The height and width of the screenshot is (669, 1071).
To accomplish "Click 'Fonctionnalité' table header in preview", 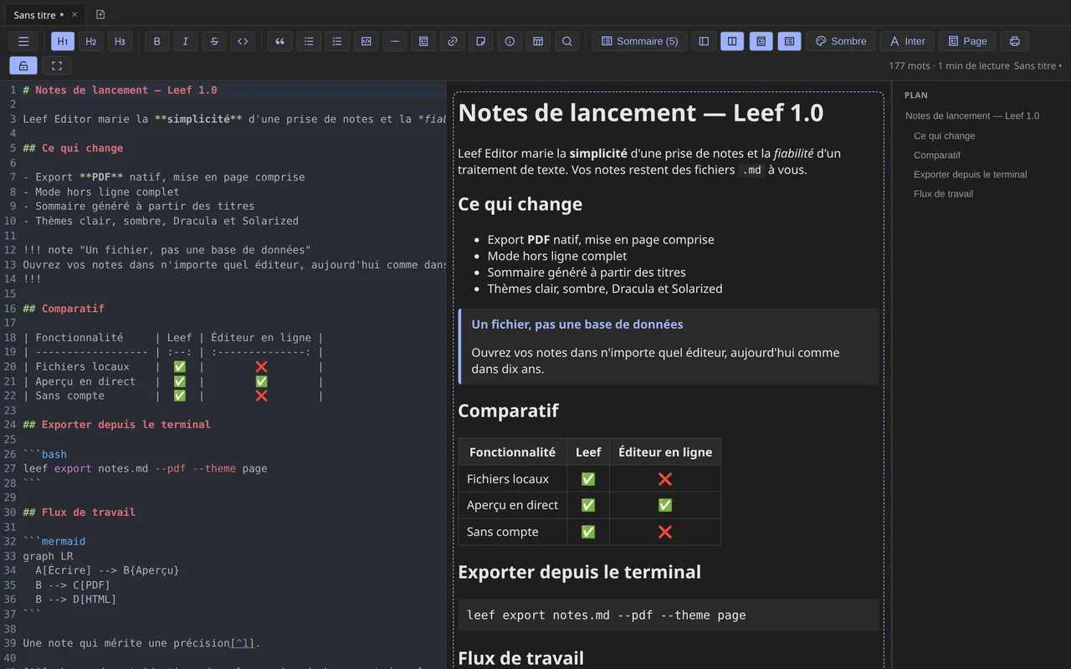I will coord(512,452).
